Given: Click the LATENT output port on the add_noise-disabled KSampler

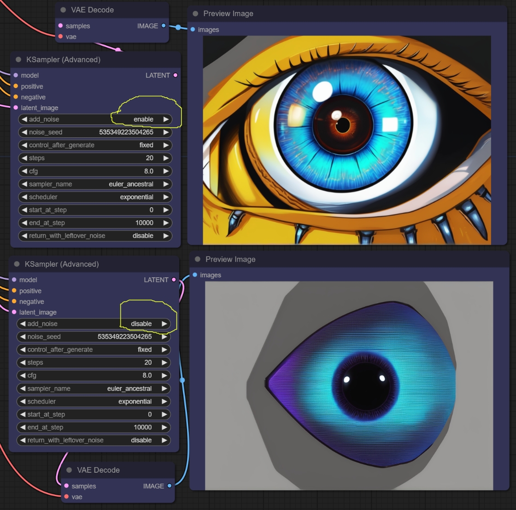Looking at the screenshot, I should pos(174,280).
